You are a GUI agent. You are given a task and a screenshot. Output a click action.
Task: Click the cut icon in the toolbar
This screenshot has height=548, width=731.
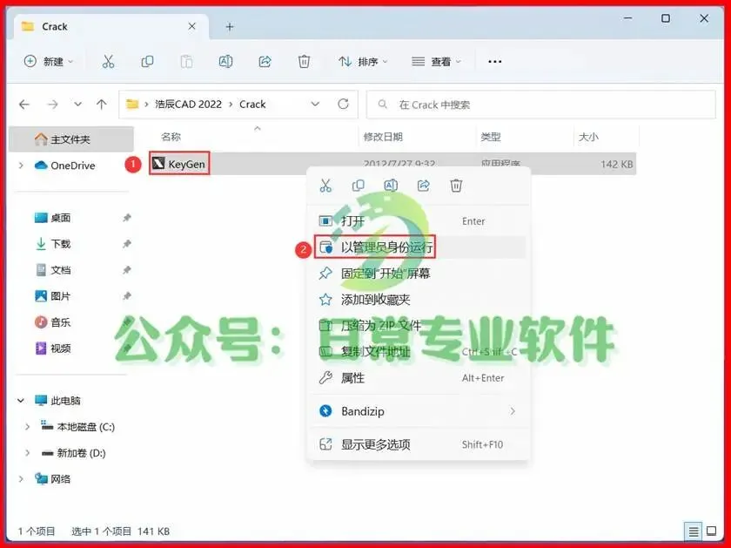coord(108,61)
